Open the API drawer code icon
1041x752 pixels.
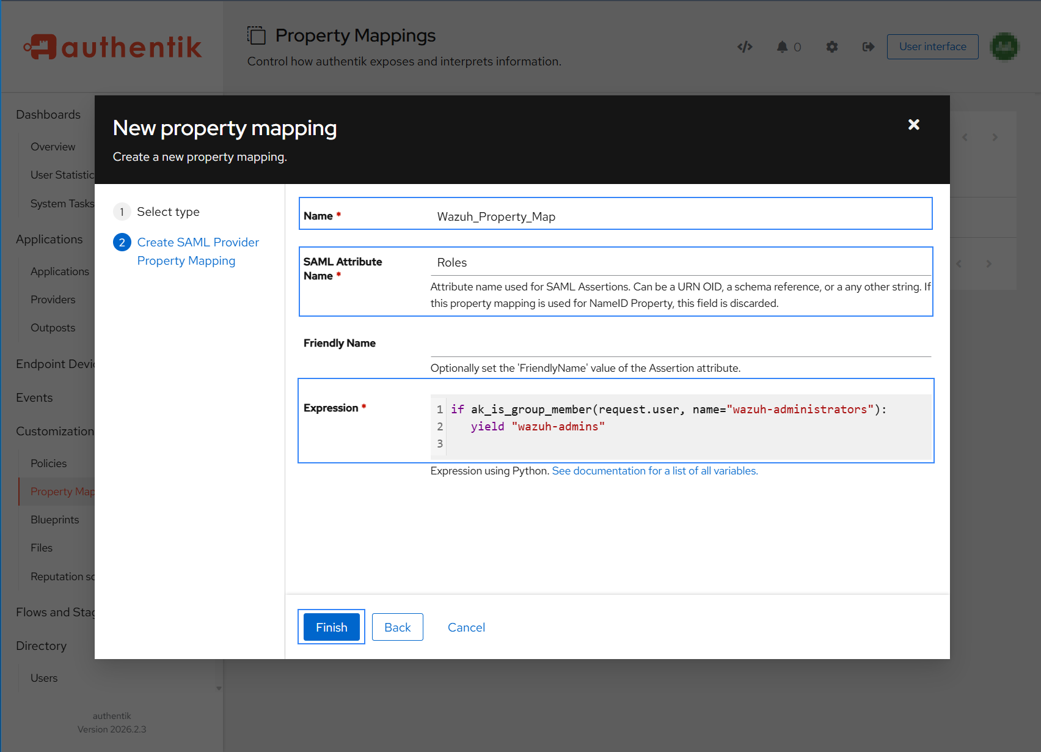point(745,47)
